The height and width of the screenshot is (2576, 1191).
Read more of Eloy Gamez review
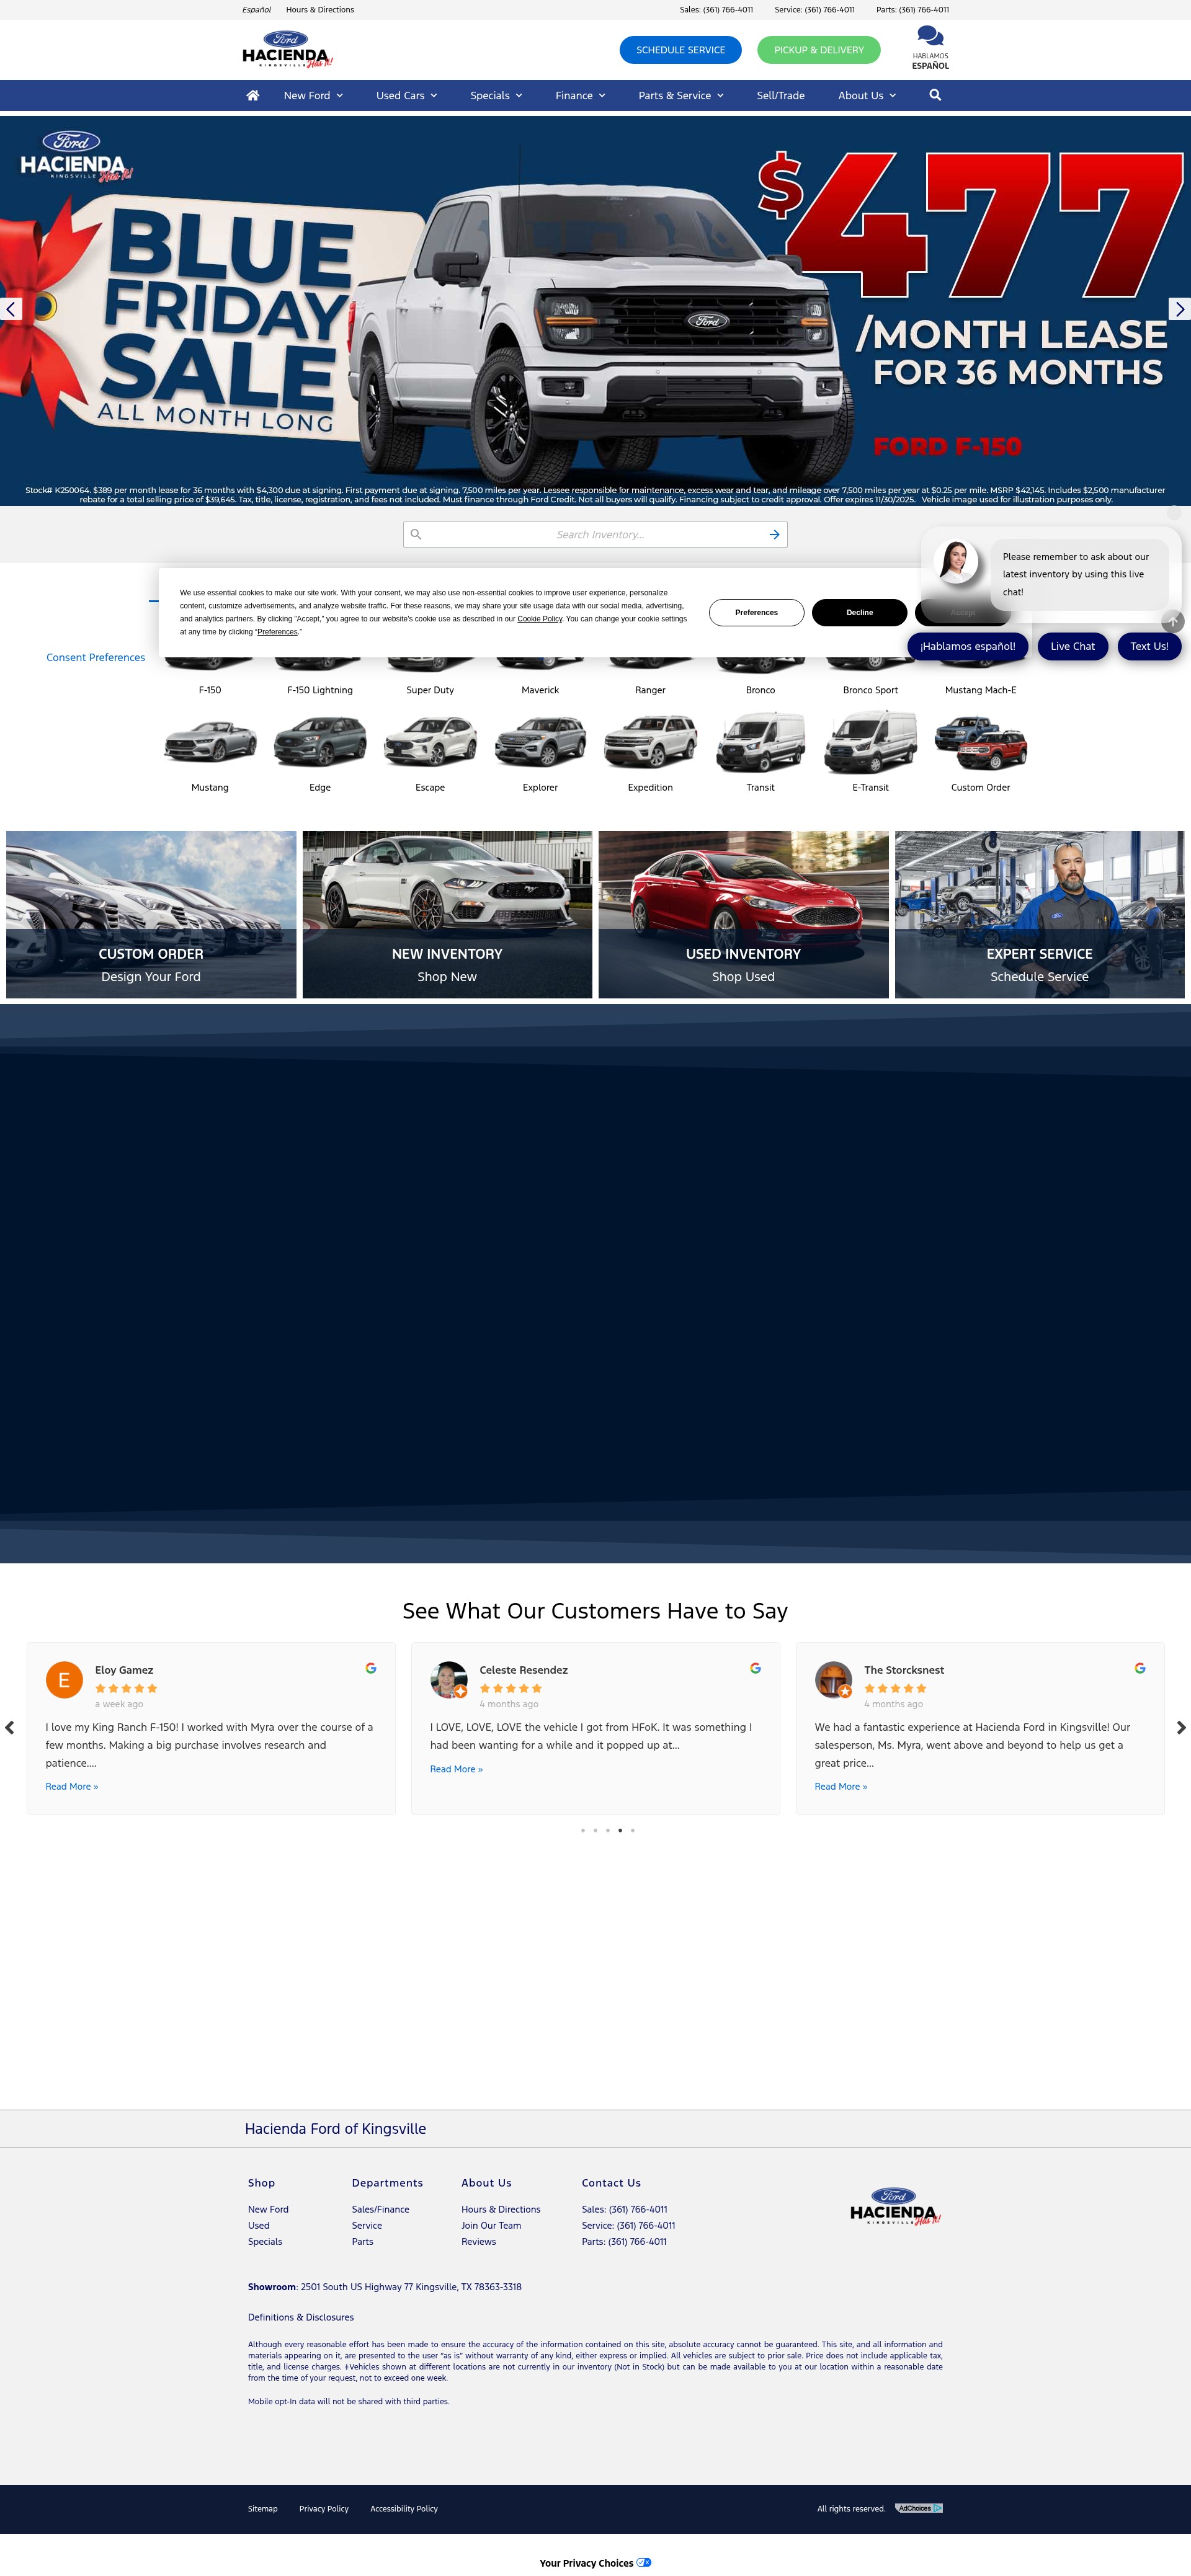tap(72, 1786)
